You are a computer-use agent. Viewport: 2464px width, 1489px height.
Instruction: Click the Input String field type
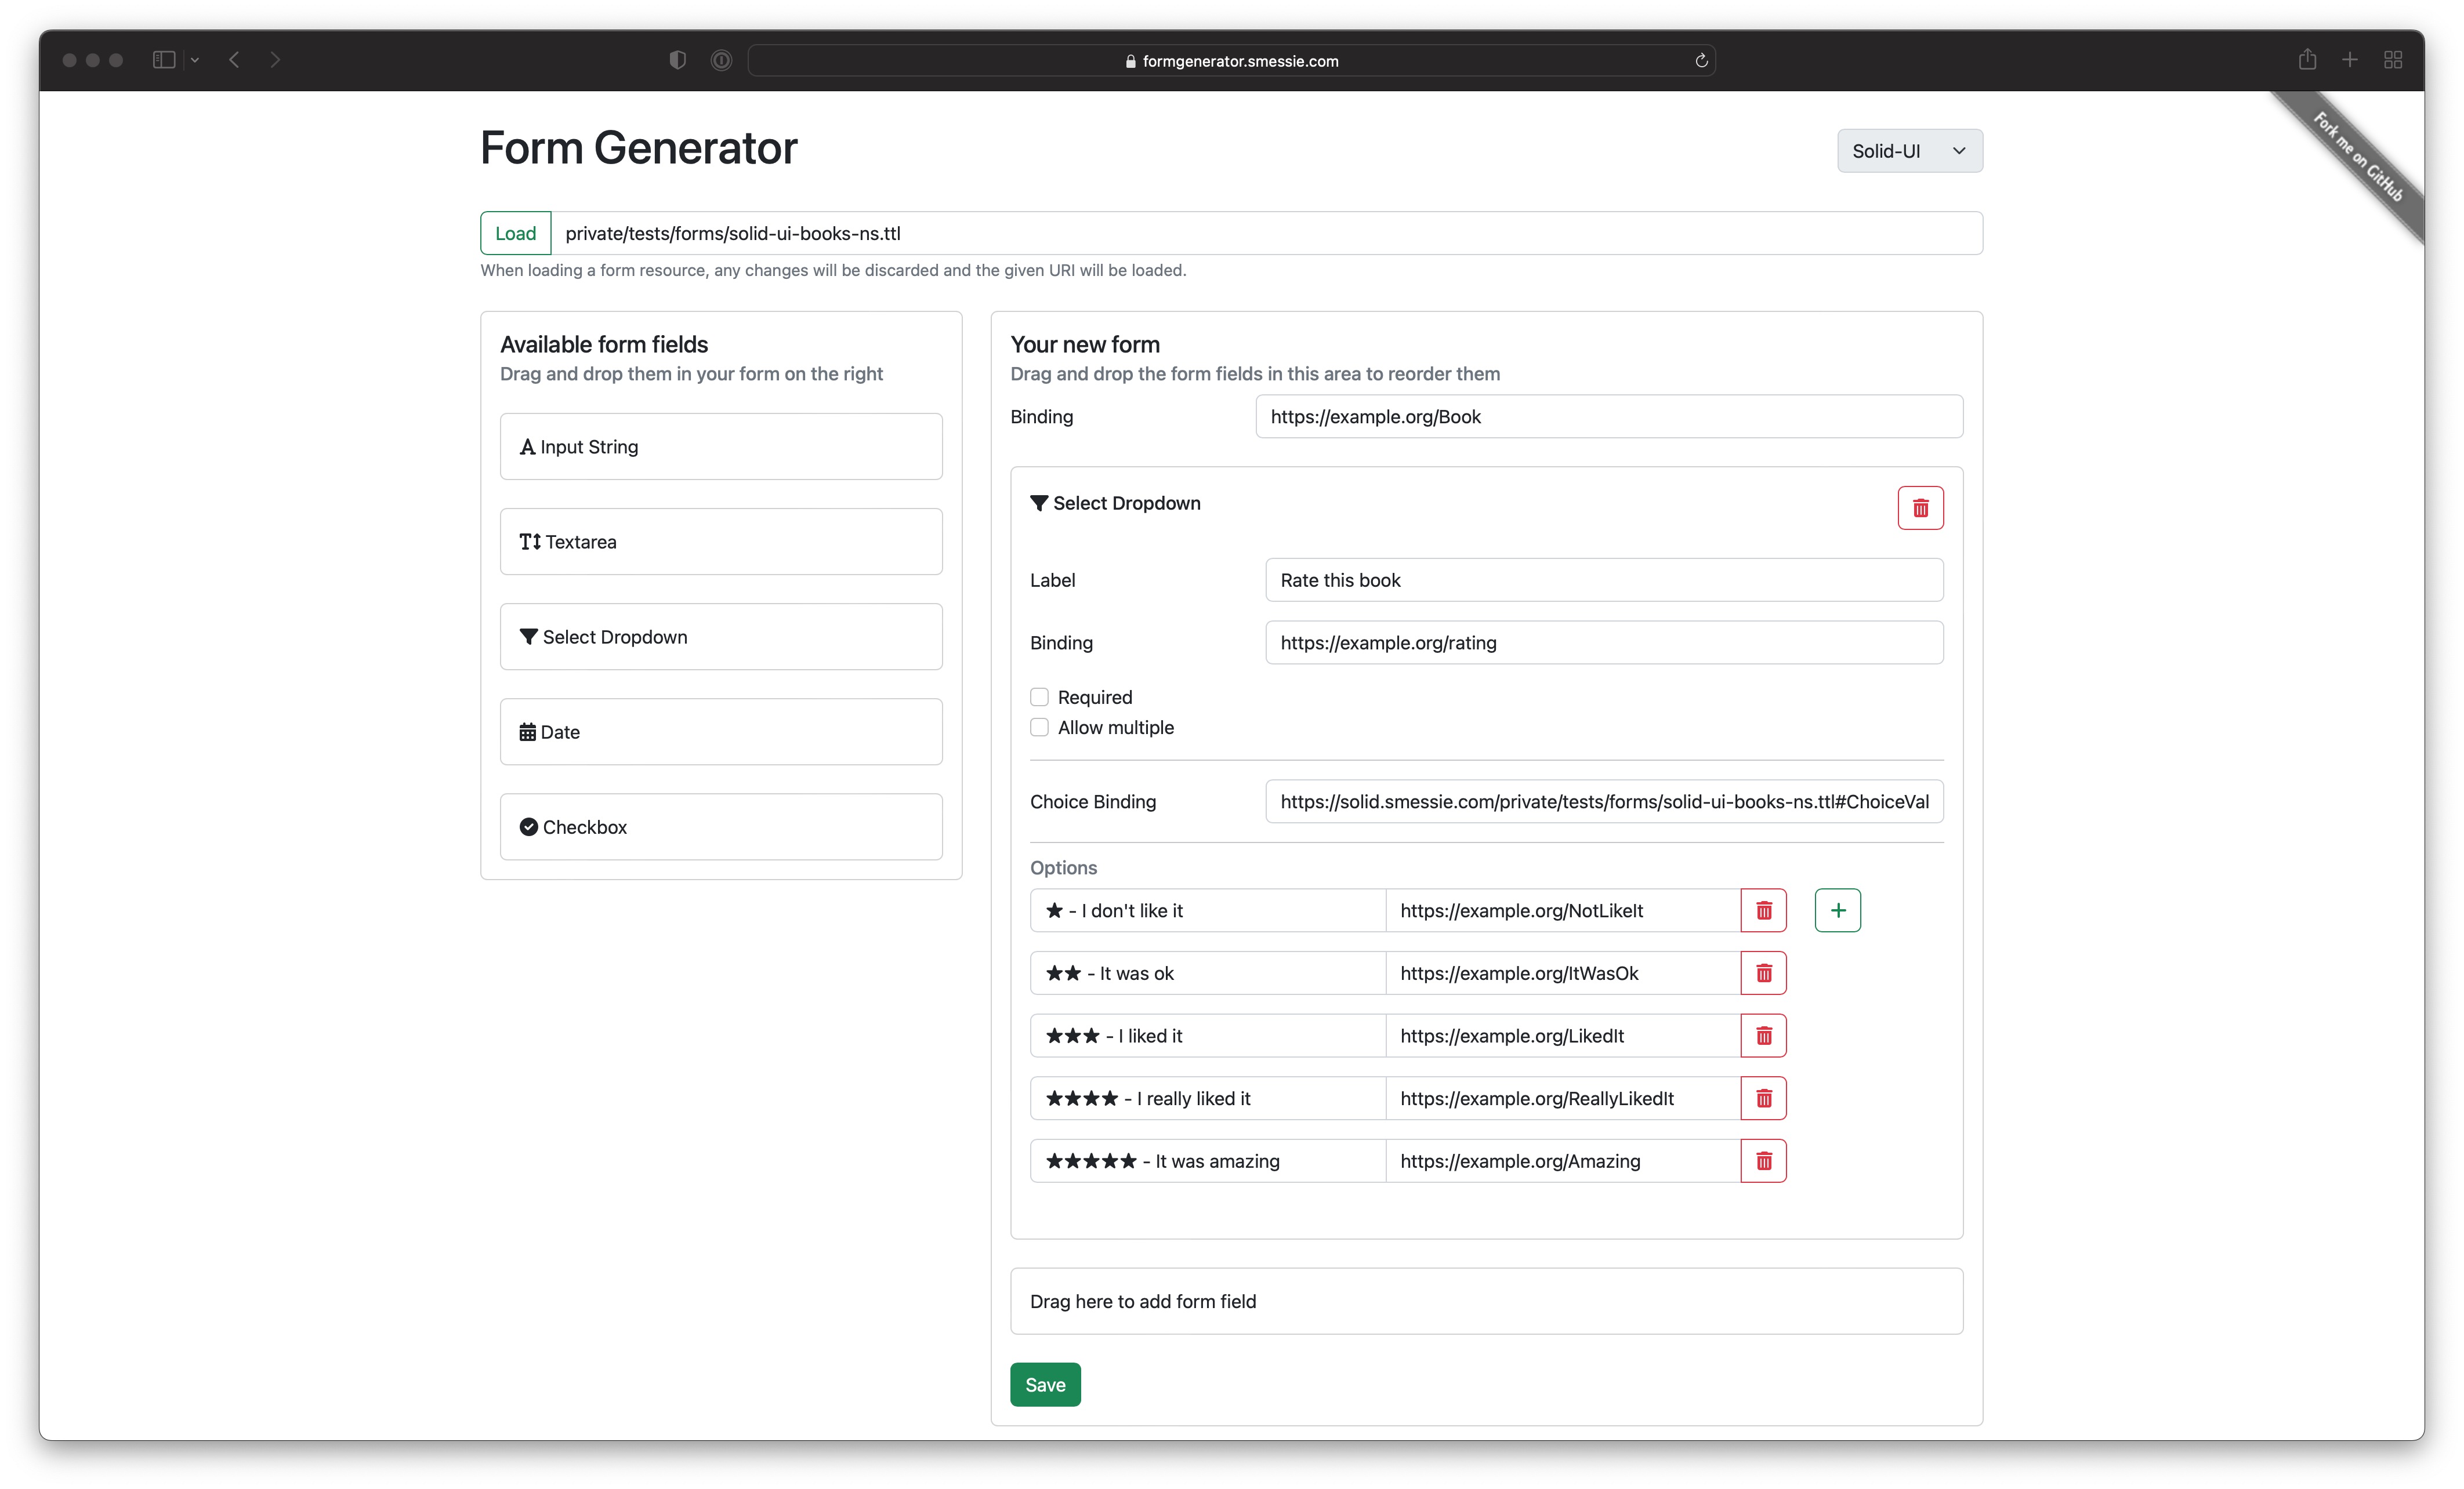pyautogui.click(x=721, y=446)
